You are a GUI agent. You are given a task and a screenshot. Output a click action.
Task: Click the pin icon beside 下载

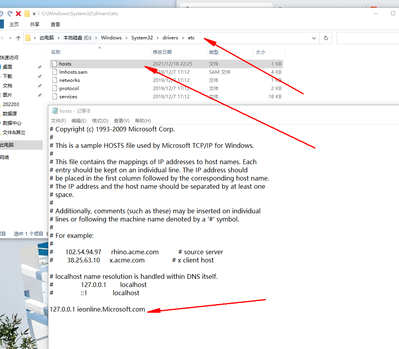(x=39, y=76)
